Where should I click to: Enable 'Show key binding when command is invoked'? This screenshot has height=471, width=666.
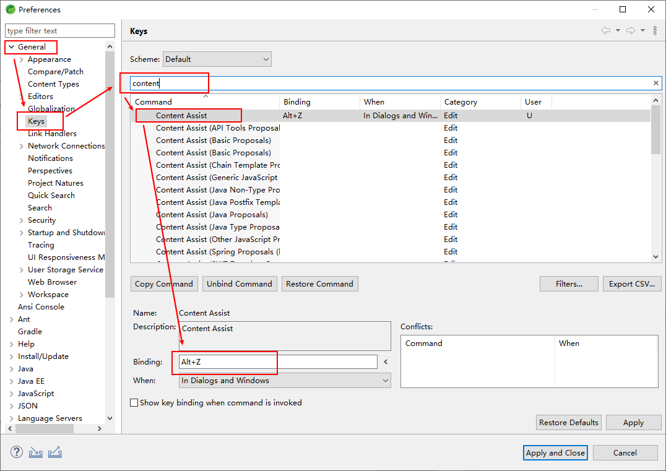[x=134, y=403]
